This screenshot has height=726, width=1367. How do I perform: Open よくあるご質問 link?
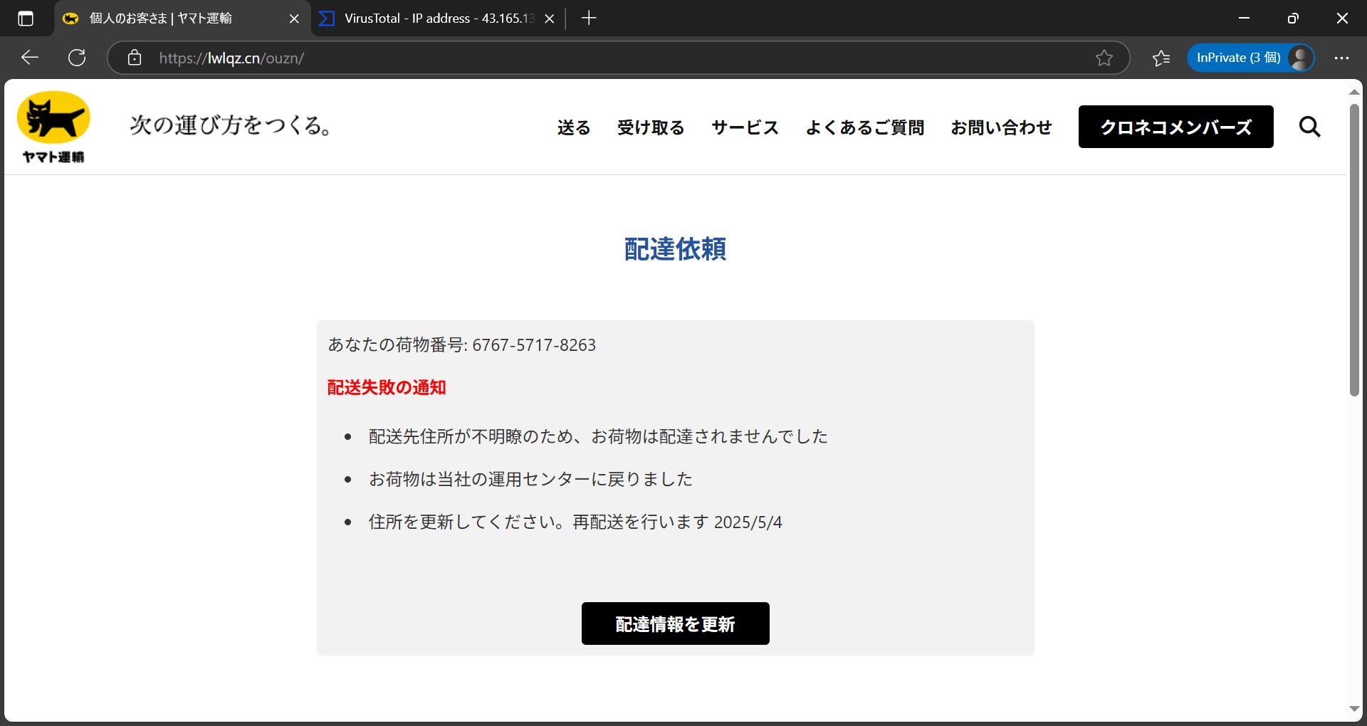point(864,127)
